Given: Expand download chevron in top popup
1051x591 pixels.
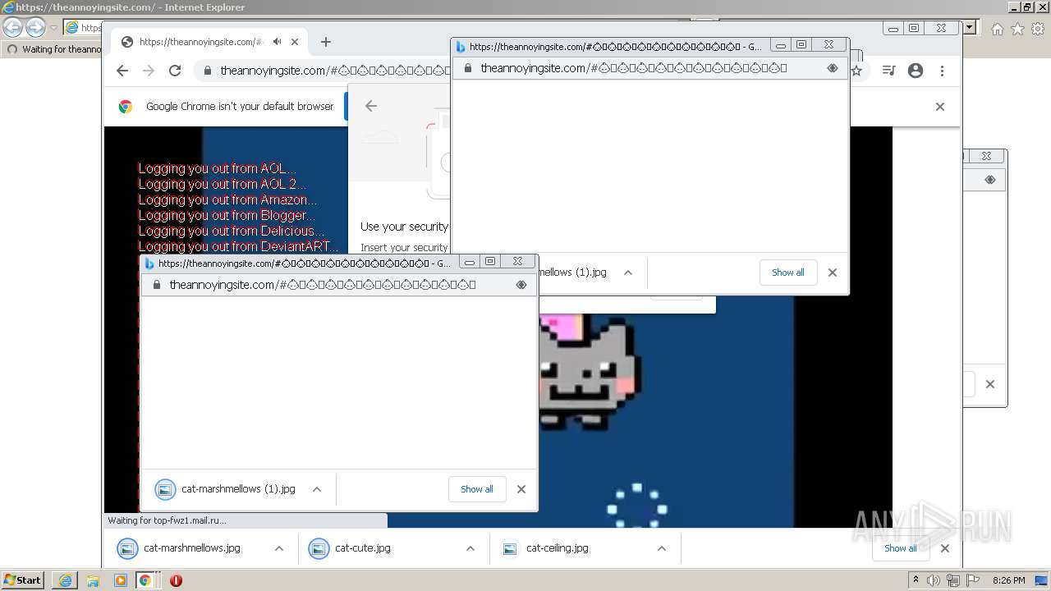Looking at the screenshot, I should tap(628, 273).
